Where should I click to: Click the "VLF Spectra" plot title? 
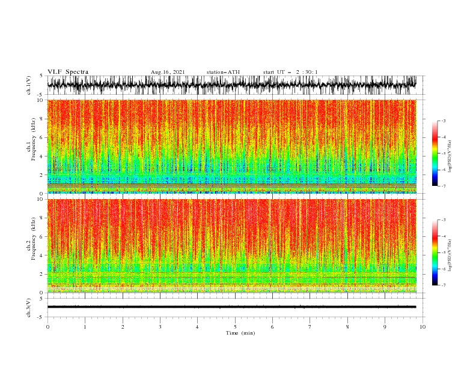pyautogui.click(x=68, y=72)
